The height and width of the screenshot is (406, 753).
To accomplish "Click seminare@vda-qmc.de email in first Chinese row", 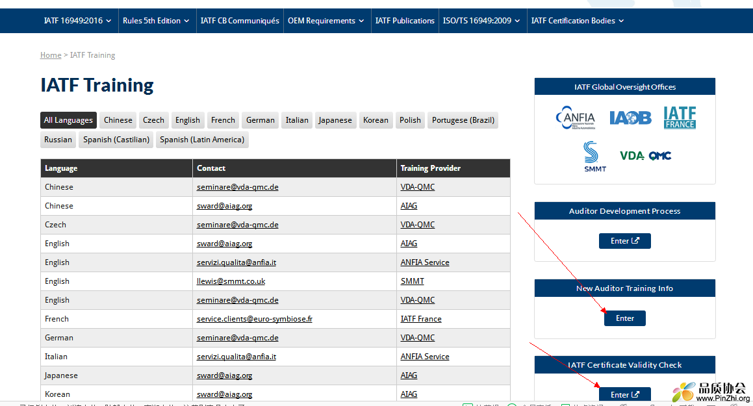I will coord(238,187).
